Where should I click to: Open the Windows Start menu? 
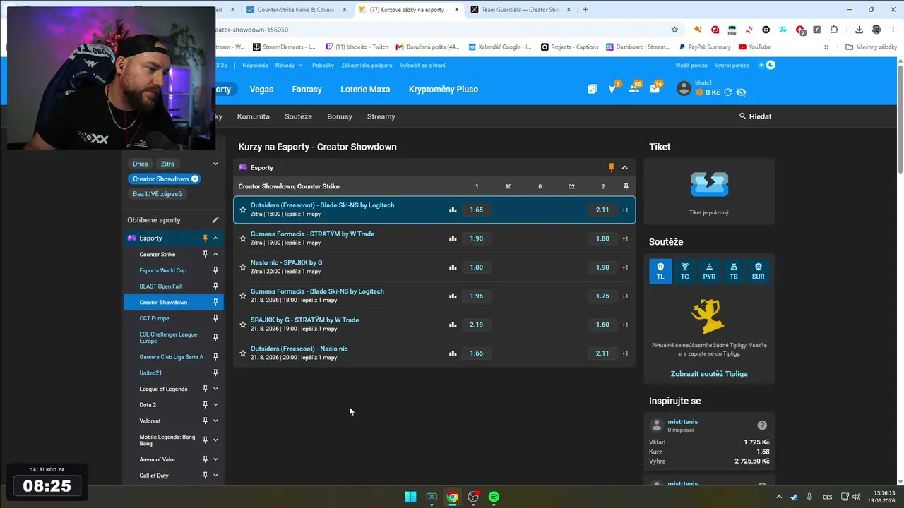(410, 497)
